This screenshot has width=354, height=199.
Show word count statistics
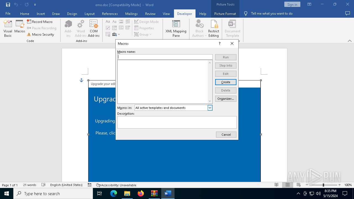coord(30,185)
